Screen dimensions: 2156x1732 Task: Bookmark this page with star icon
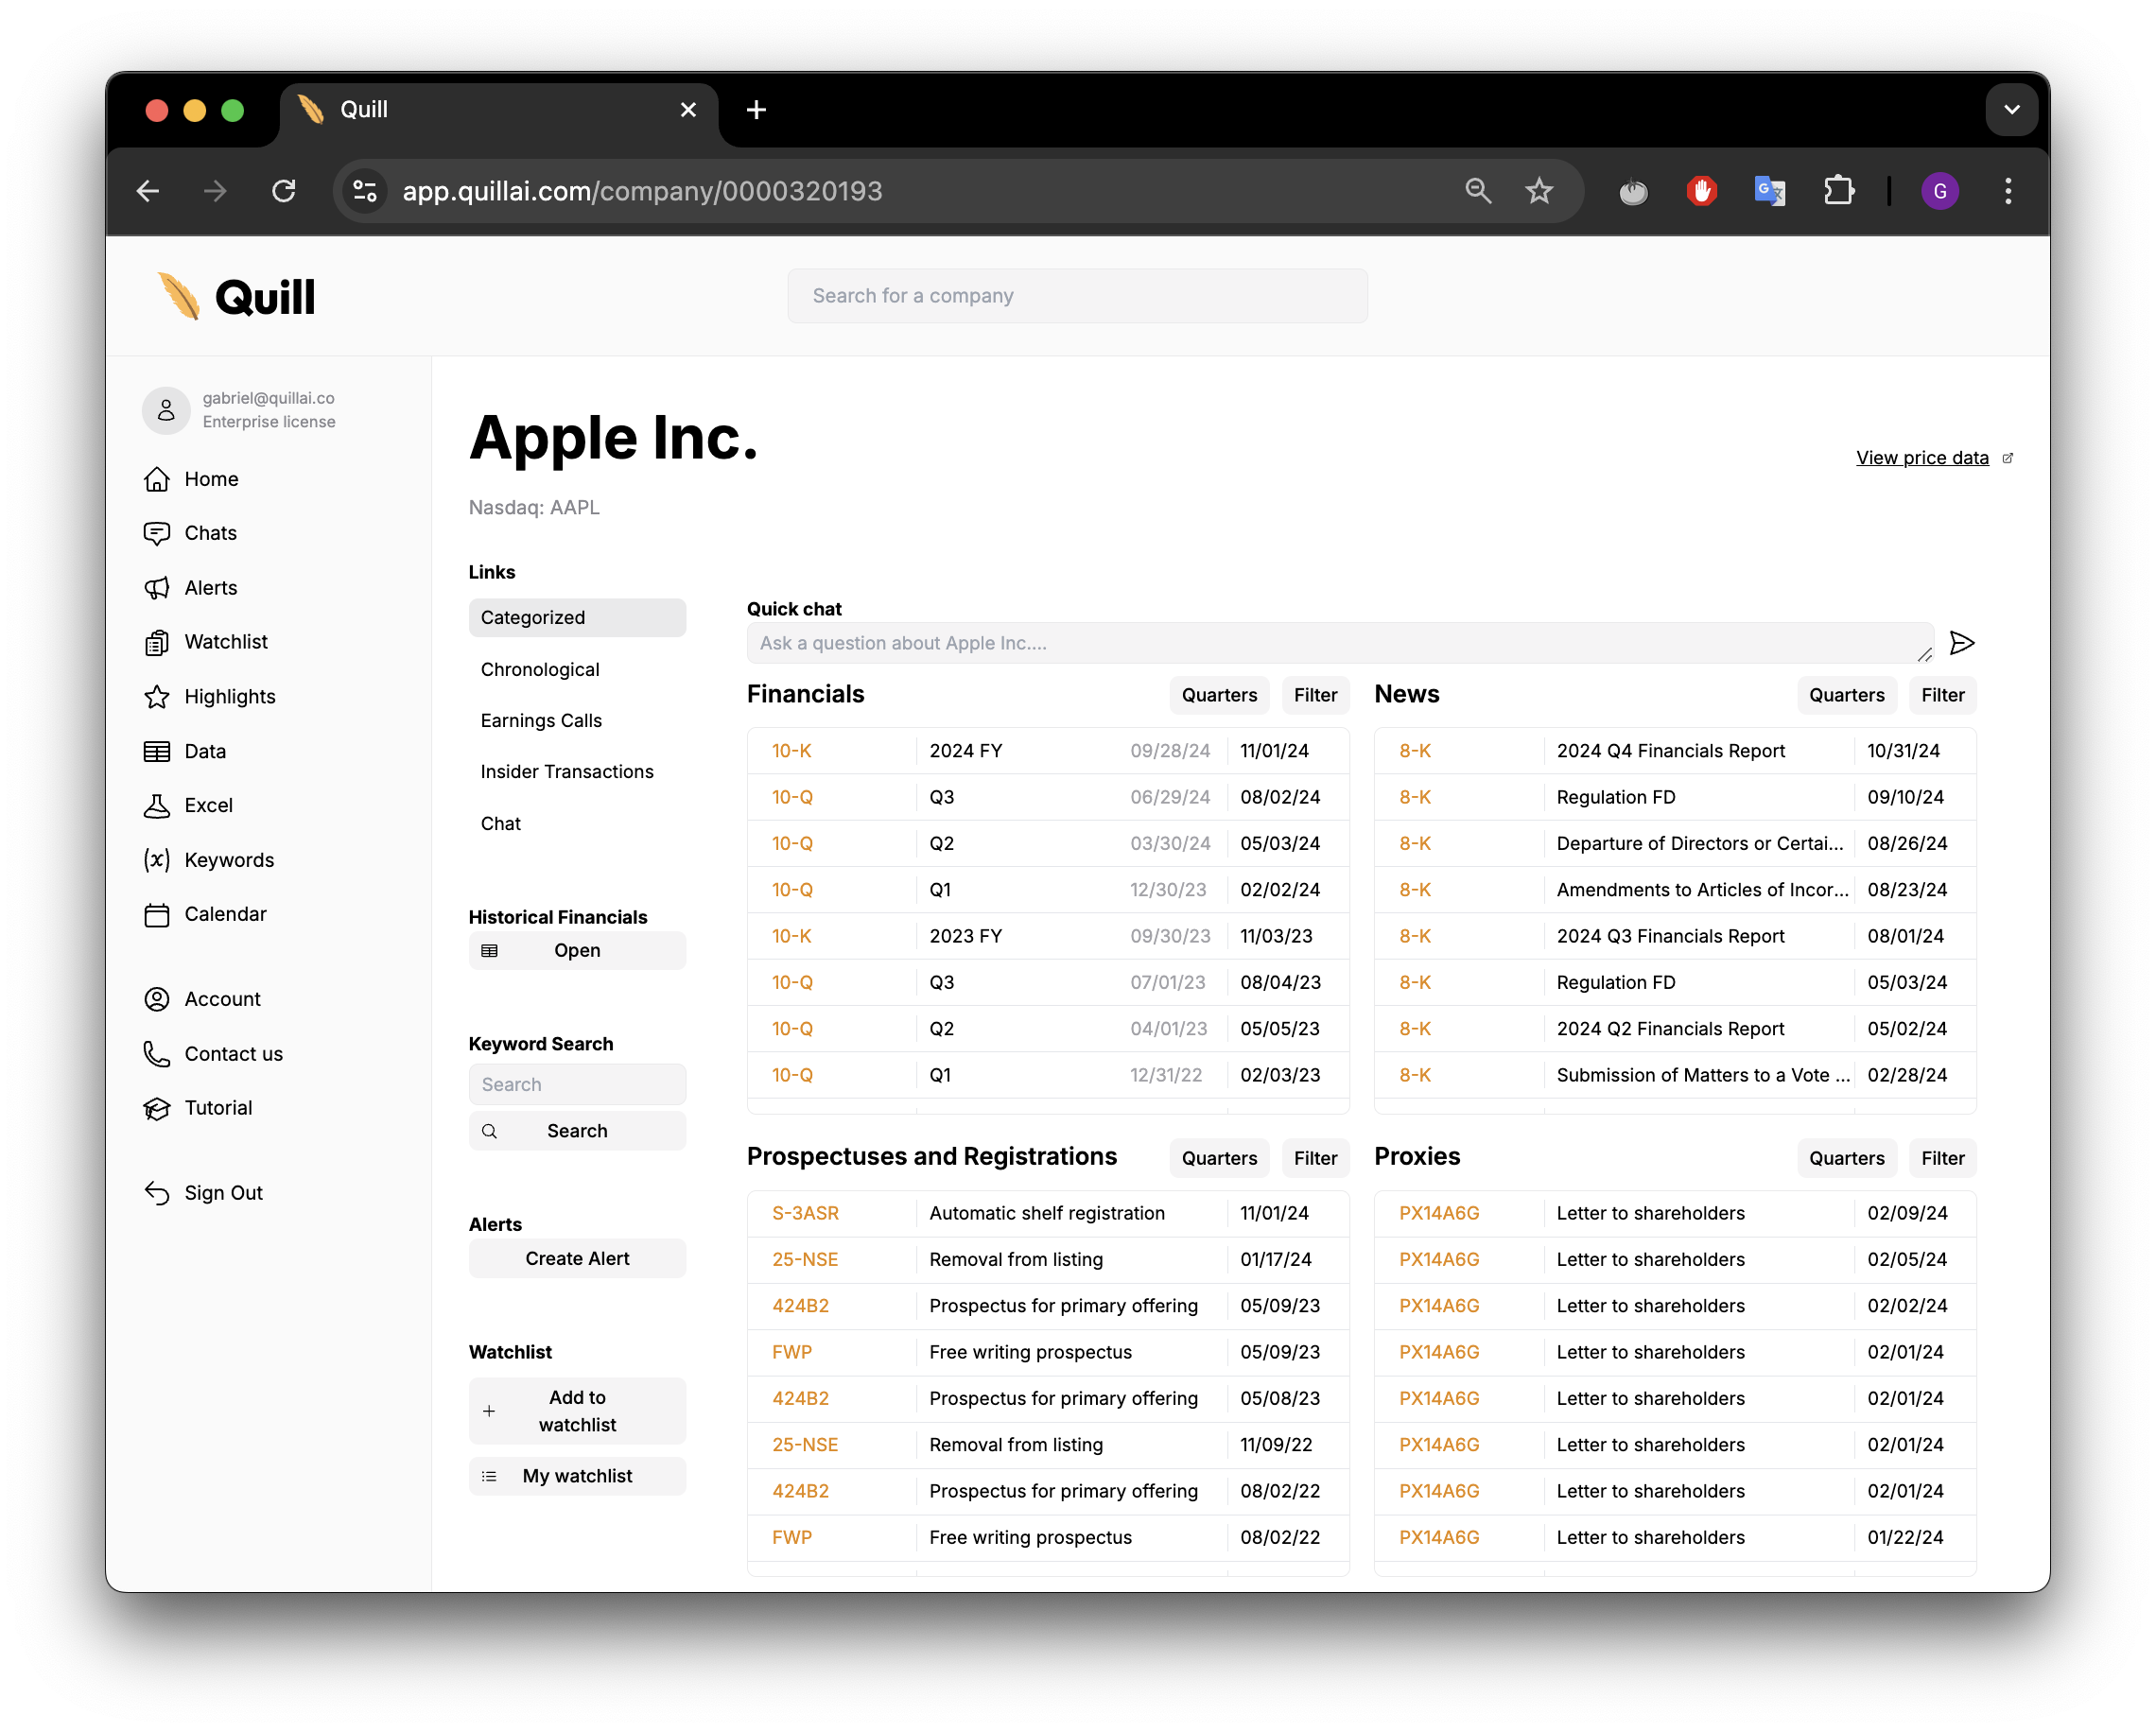coord(1539,191)
